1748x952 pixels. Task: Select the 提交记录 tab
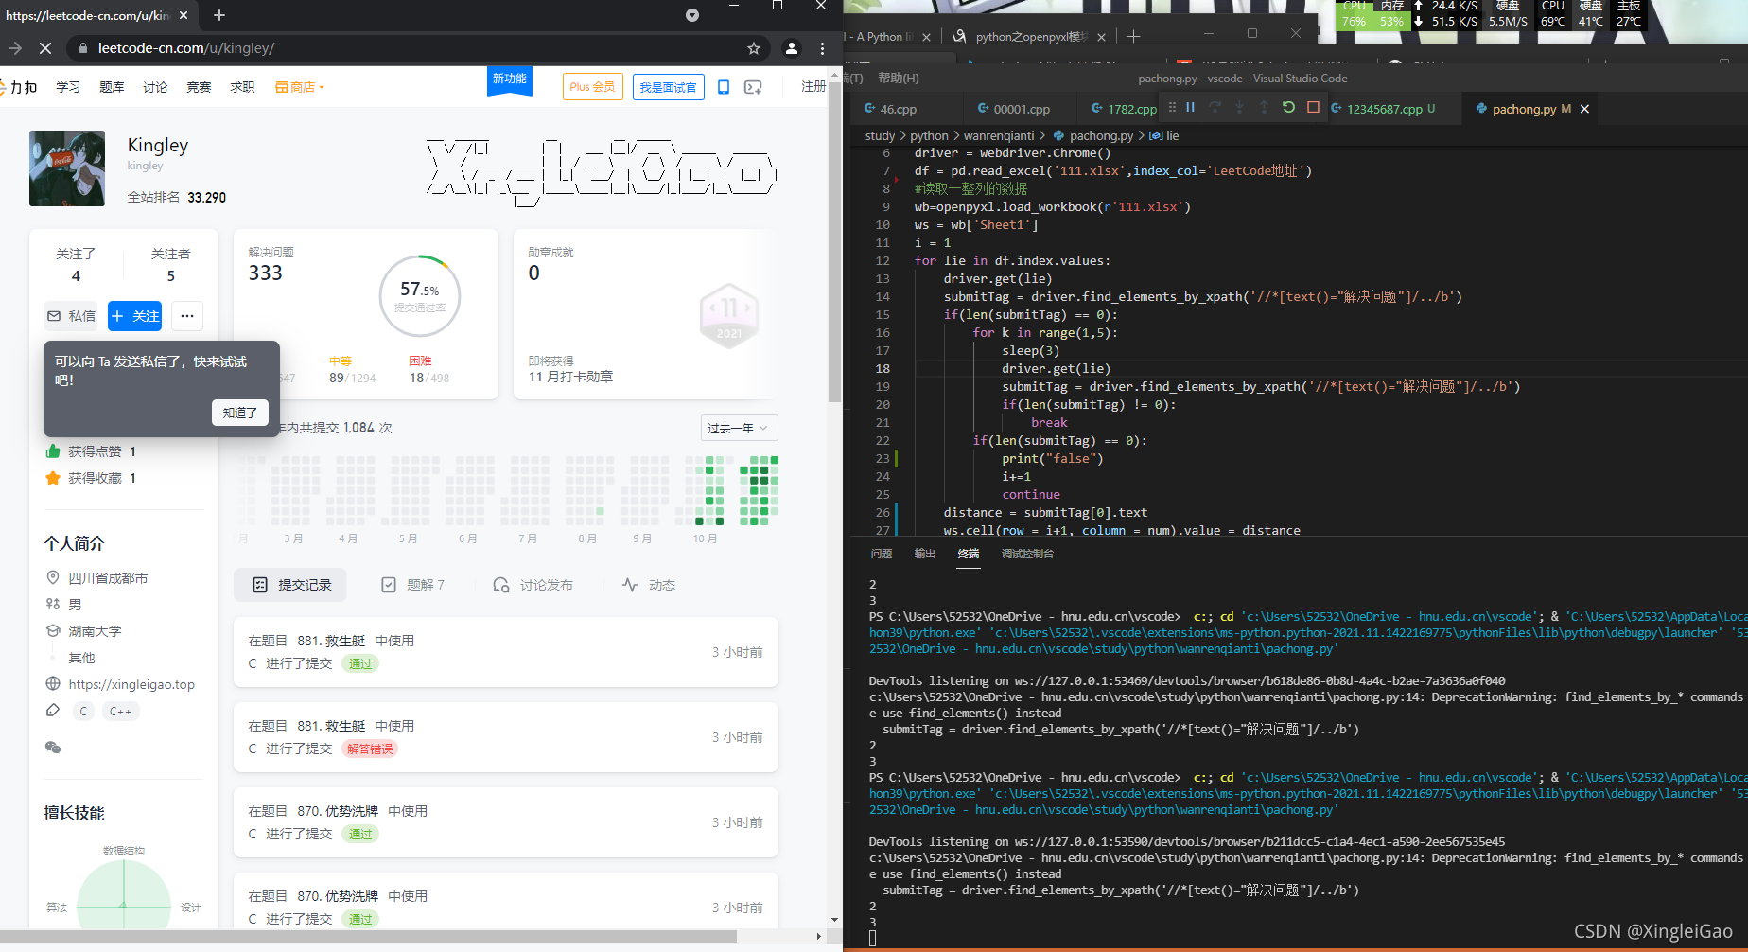tap(290, 585)
